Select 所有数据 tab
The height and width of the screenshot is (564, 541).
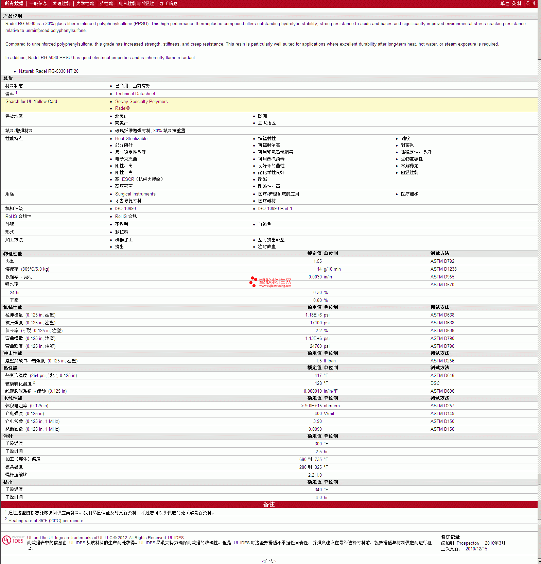pos(14,3)
